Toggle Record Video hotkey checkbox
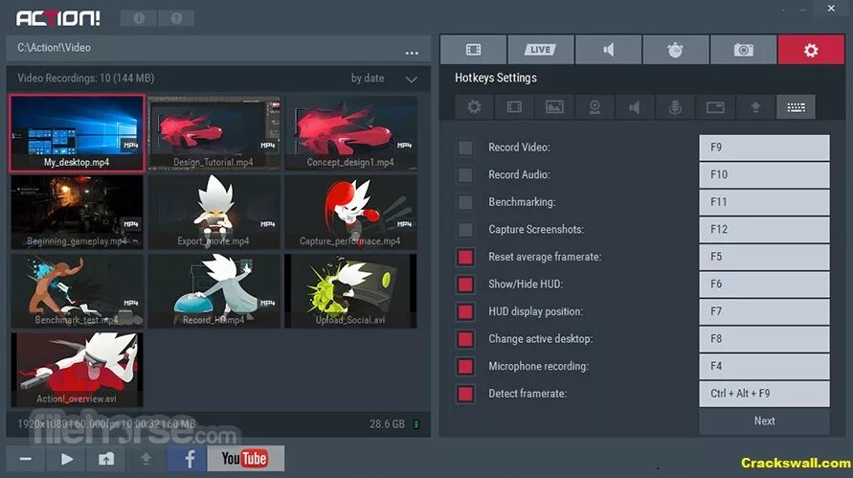The width and height of the screenshot is (853, 478). 465,148
